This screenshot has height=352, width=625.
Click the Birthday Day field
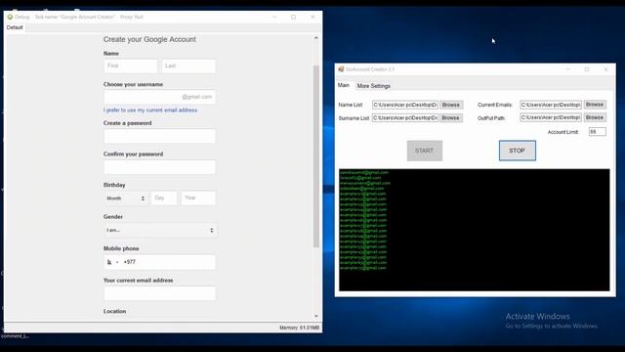[164, 198]
